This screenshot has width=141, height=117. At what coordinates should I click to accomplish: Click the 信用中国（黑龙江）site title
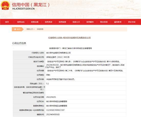tap(31, 5)
